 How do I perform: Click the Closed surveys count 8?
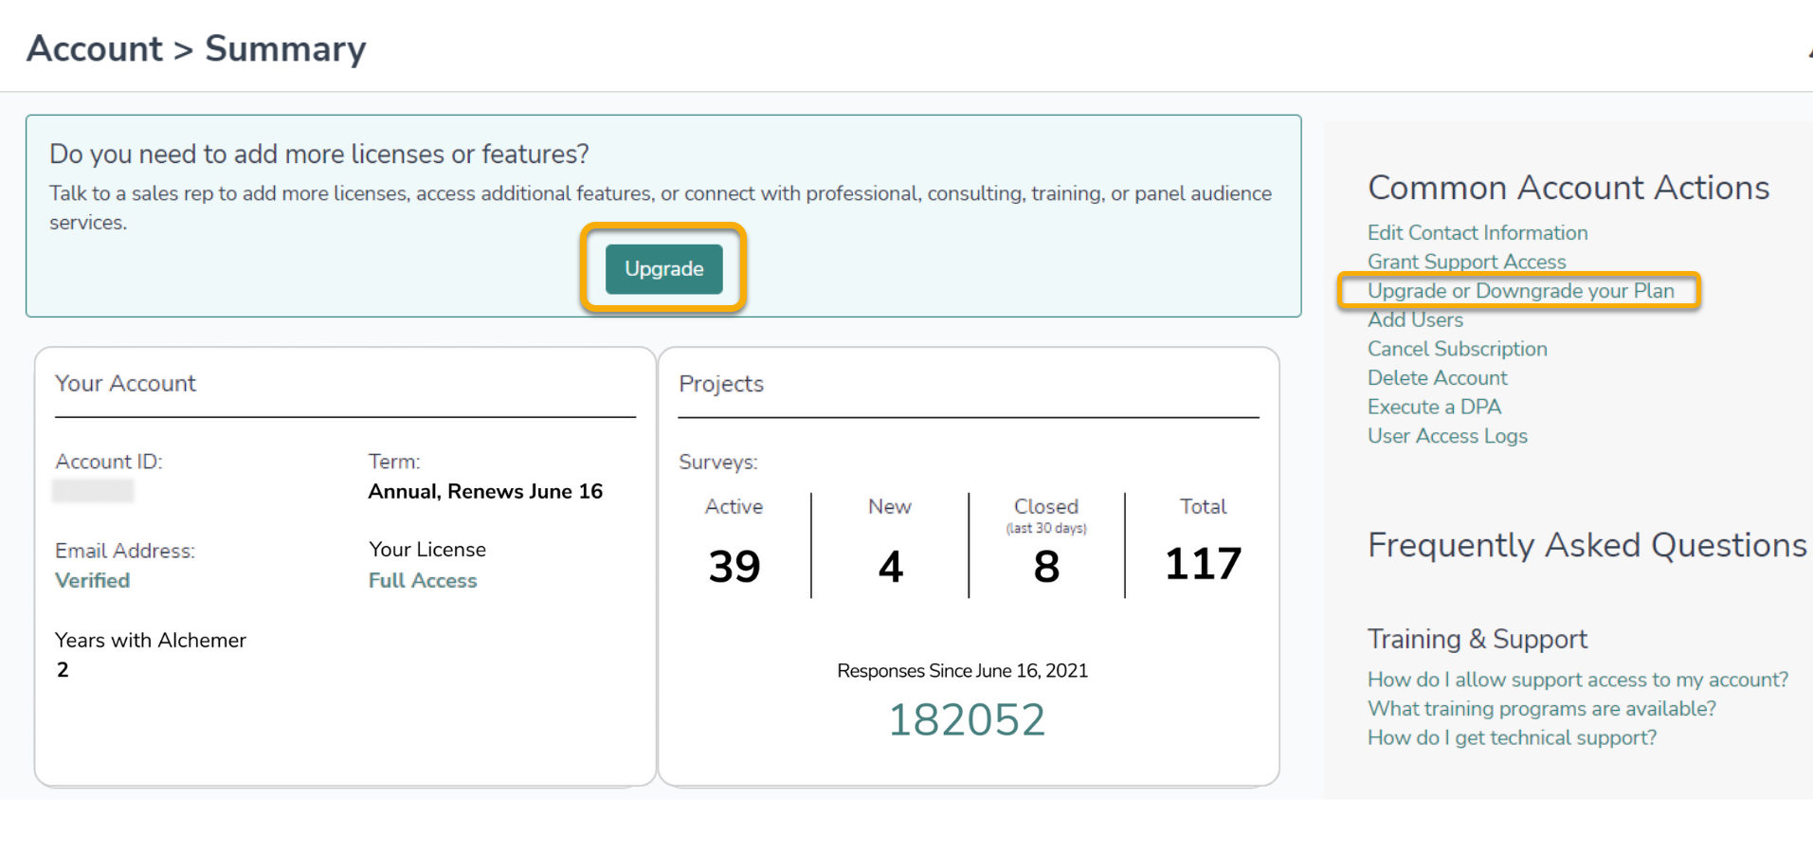[x=1046, y=566]
